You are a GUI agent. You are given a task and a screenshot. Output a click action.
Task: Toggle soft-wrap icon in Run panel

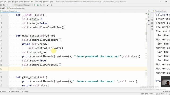(x=152, y=20)
